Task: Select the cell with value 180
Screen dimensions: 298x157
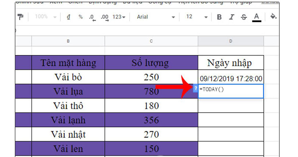Action: tap(151, 105)
